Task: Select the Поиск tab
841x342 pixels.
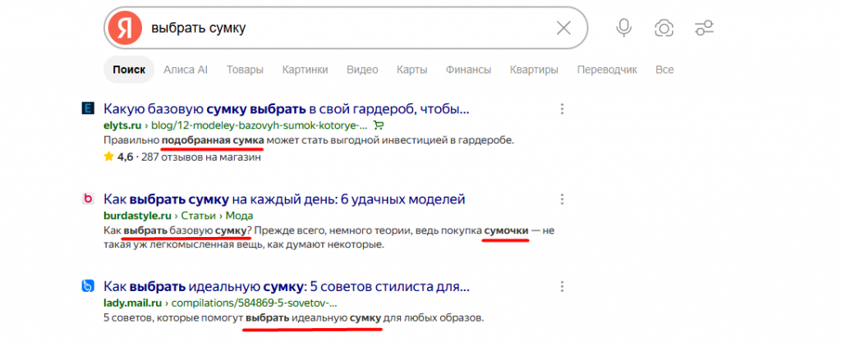Action: [129, 70]
